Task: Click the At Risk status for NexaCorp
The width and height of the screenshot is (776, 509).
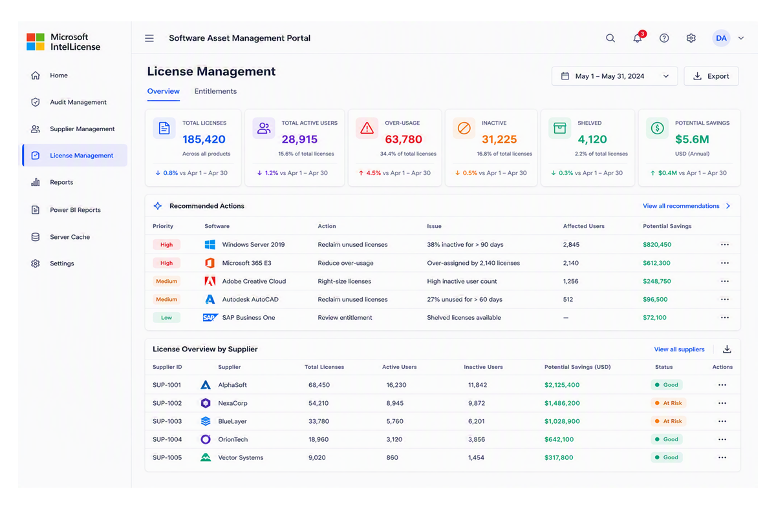Action: (x=667, y=403)
